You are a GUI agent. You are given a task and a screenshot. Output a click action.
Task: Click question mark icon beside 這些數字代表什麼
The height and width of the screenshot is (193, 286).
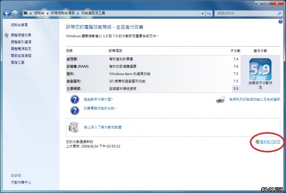pos(75,100)
